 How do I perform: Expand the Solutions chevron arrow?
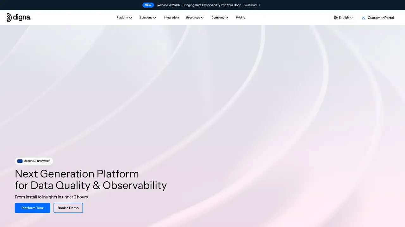(x=155, y=18)
